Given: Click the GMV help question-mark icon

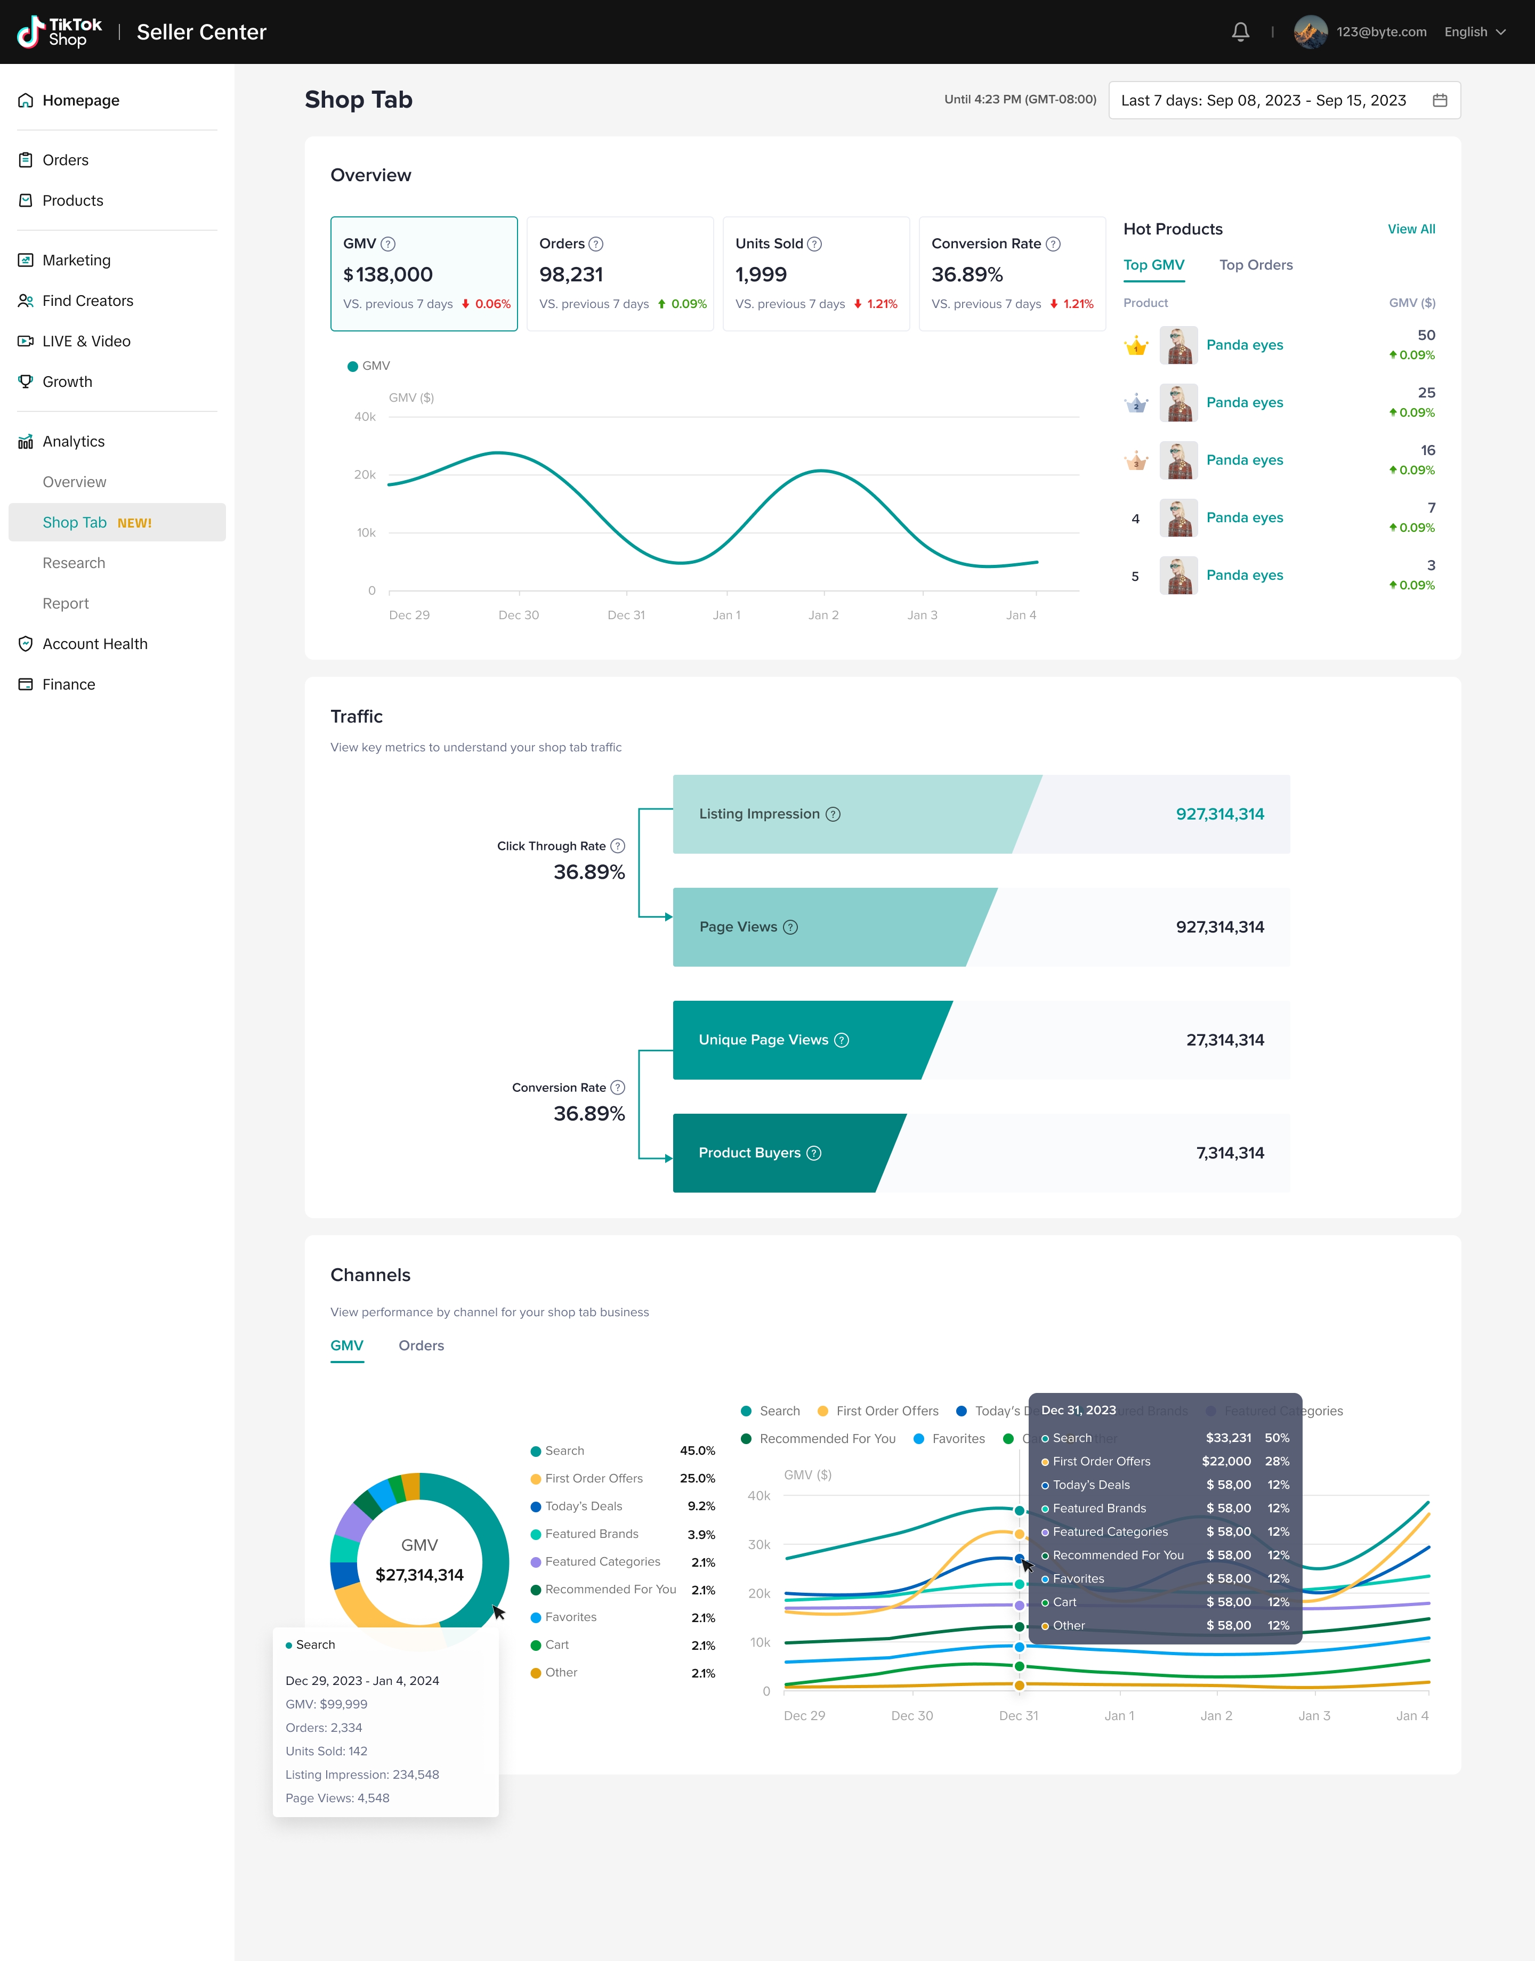Looking at the screenshot, I should (388, 245).
